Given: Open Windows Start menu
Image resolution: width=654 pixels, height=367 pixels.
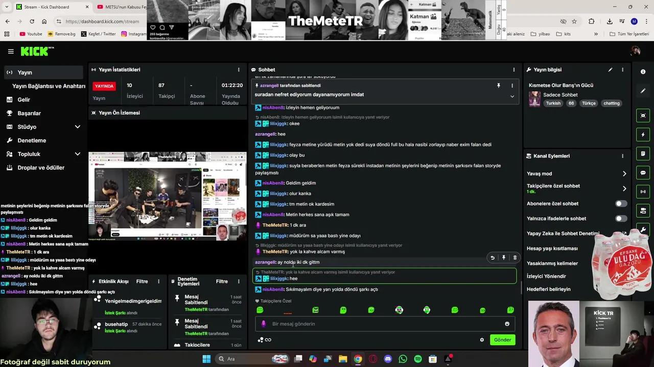Looking at the screenshot, I should (x=206, y=359).
